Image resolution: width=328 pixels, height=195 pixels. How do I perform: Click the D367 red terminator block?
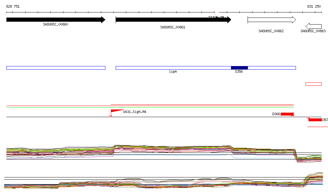[315, 120]
